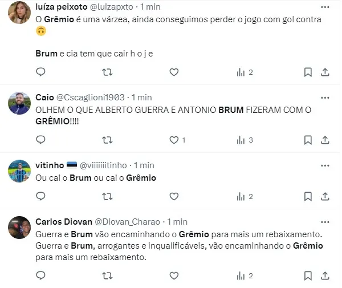Retweet luíza peixoto's post

[x=107, y=72]
